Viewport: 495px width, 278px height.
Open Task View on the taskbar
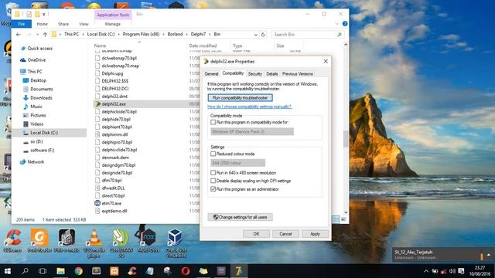pyautogui.click(x=43, y=271)
